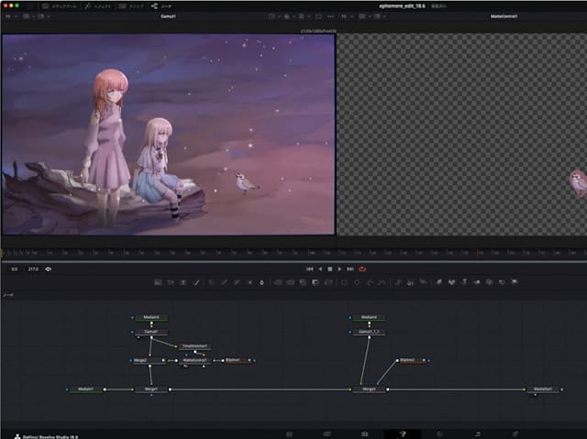The image size is (587, 439).
Task: Select the TimeStretcher1 node
Action: pos(194,346)
